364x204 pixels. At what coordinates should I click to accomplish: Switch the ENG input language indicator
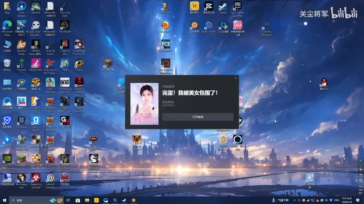click(336, 200)
